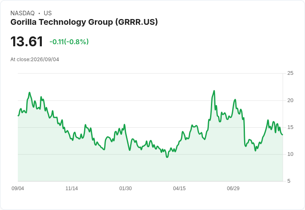Click the 10 price level axis label
305x210 pixels.
290,154
